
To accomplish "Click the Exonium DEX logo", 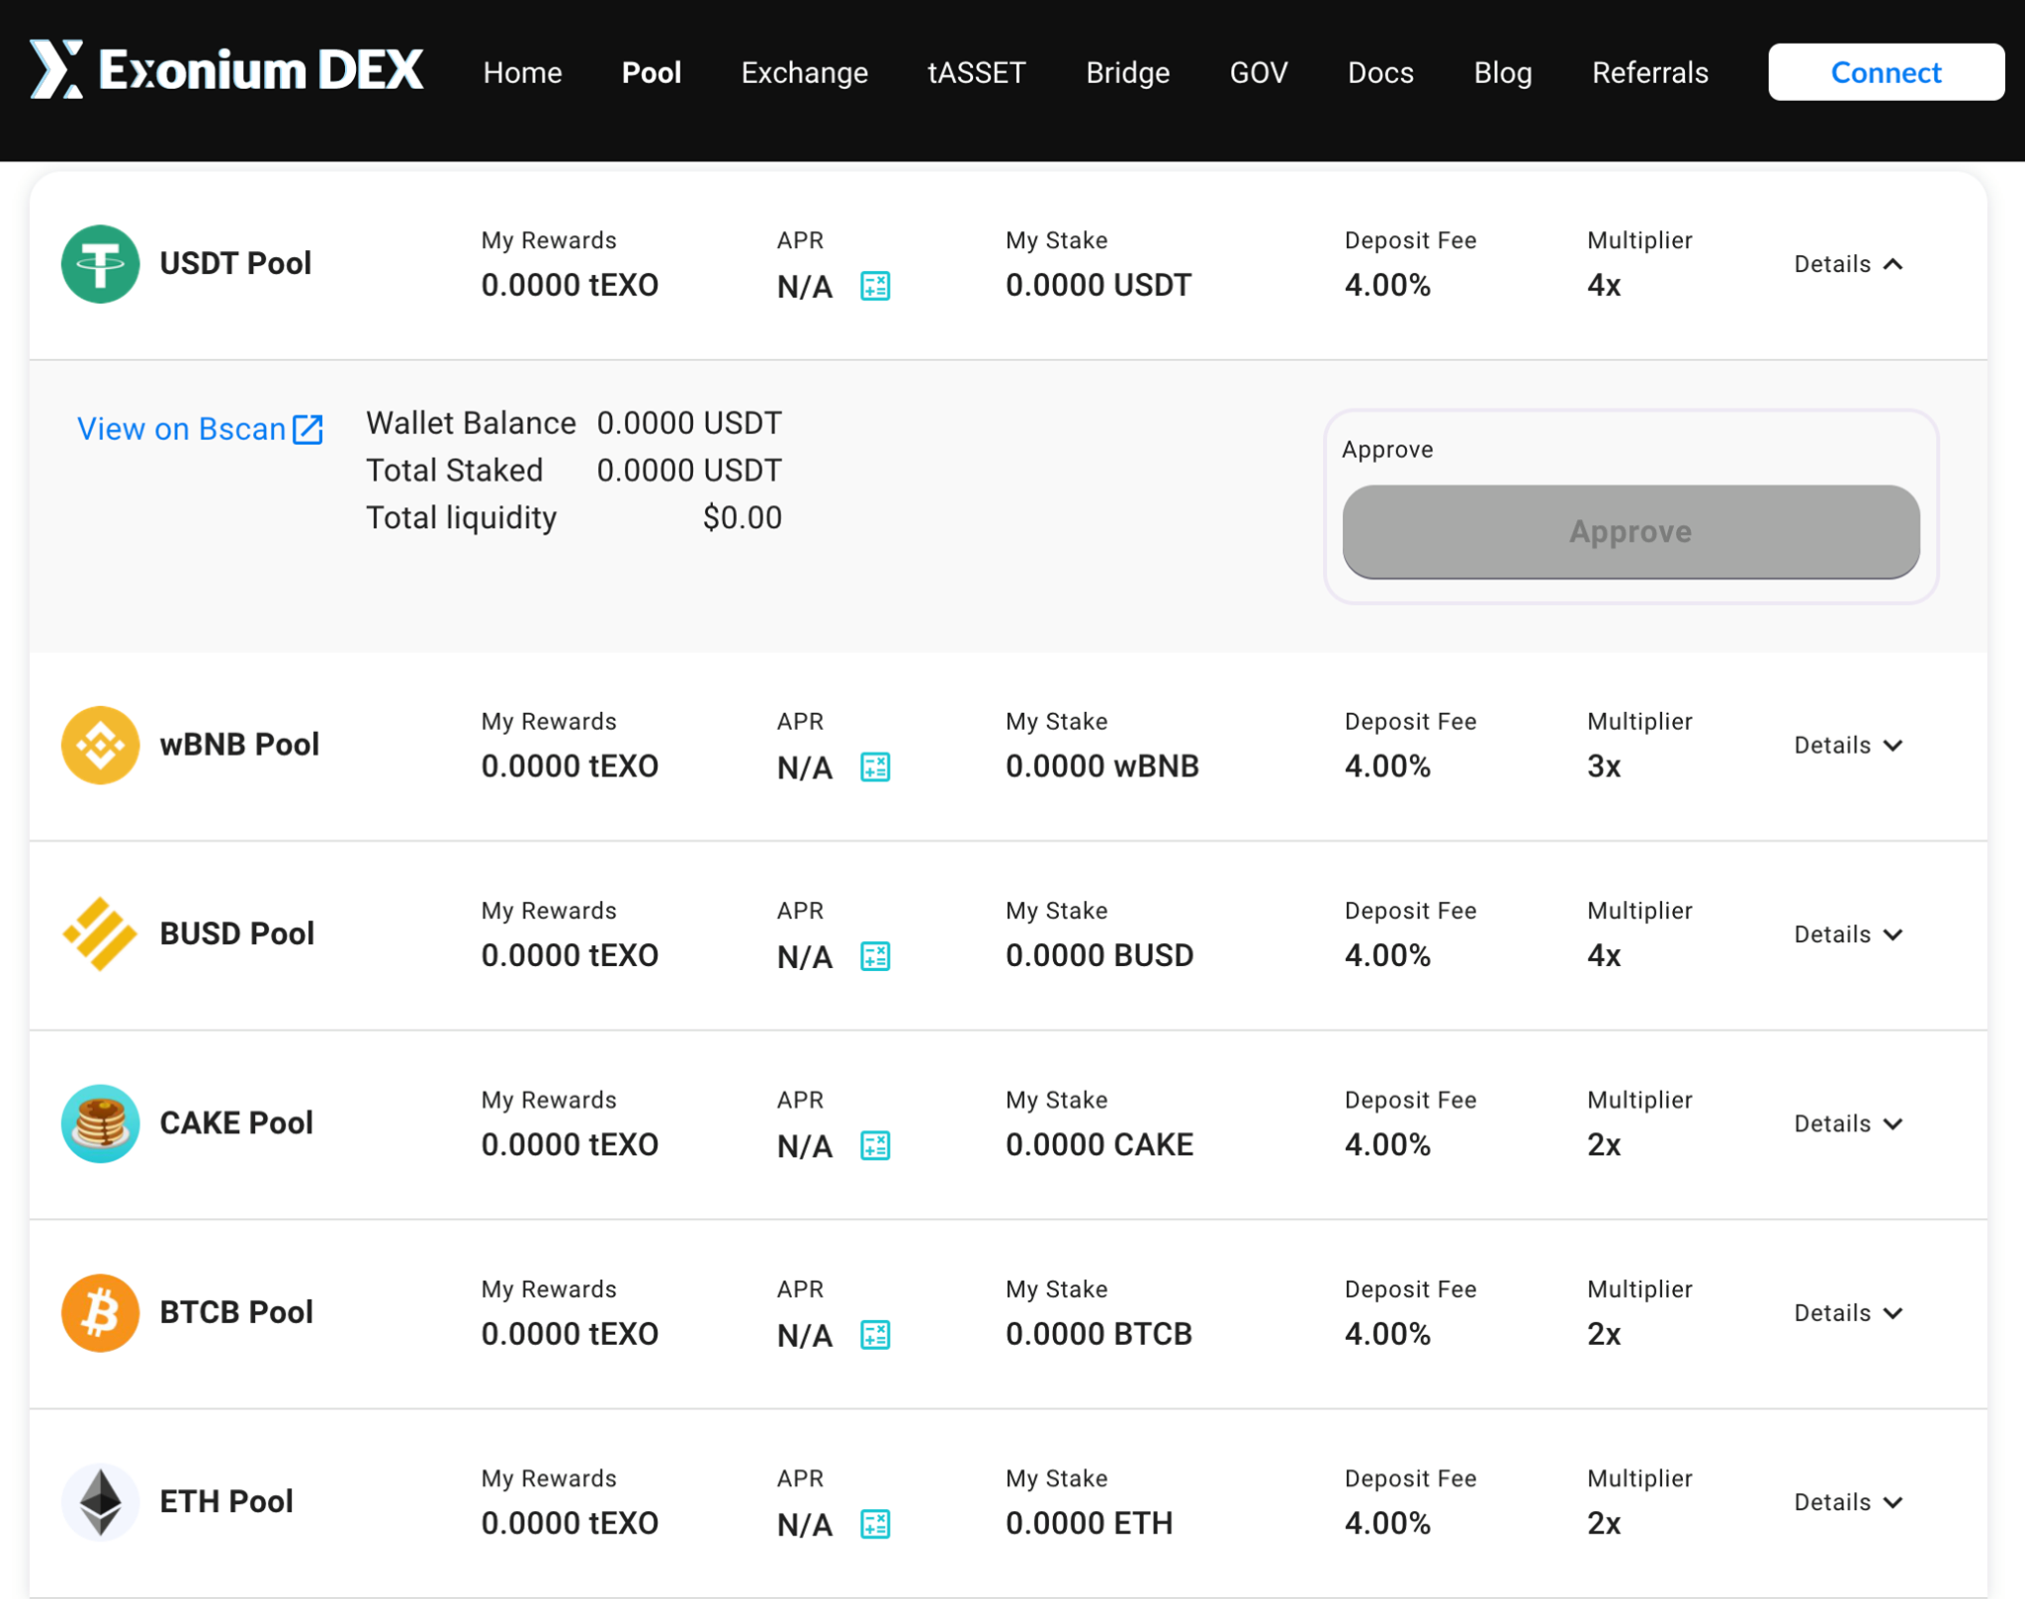I will pyautogui.click(x=226, y=70).
